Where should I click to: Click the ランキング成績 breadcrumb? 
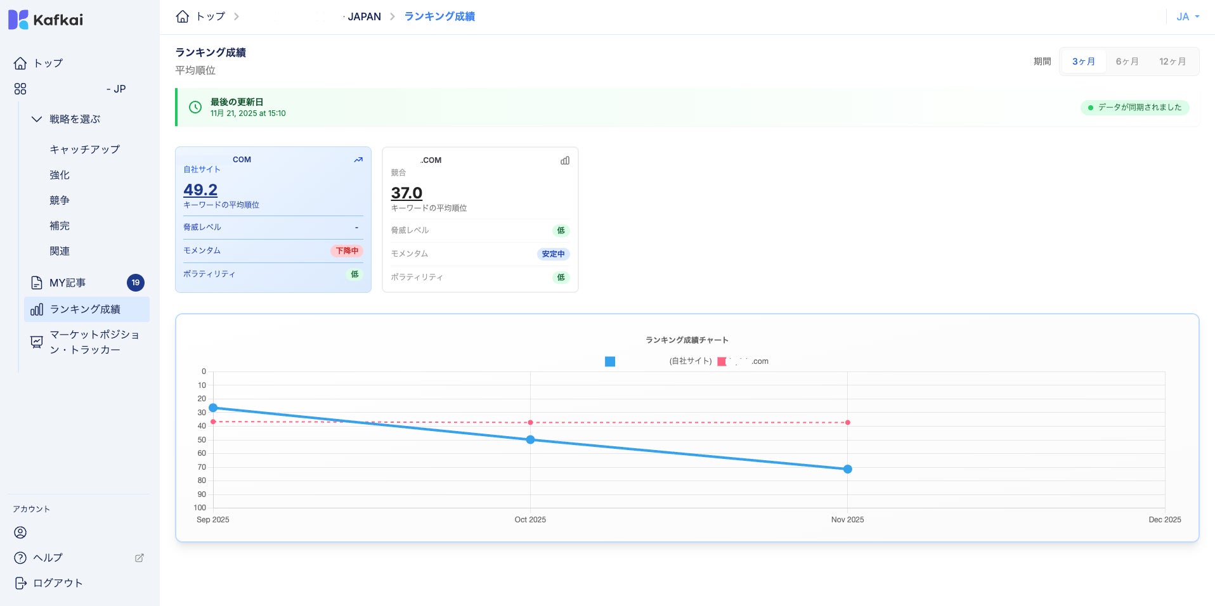(x=439, y=16)
